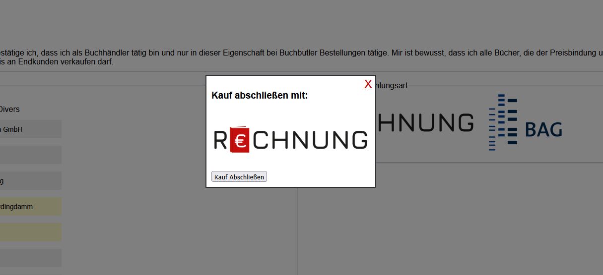Click the Divers label above the fields
The image size is (603, 275).
(10, 109)
